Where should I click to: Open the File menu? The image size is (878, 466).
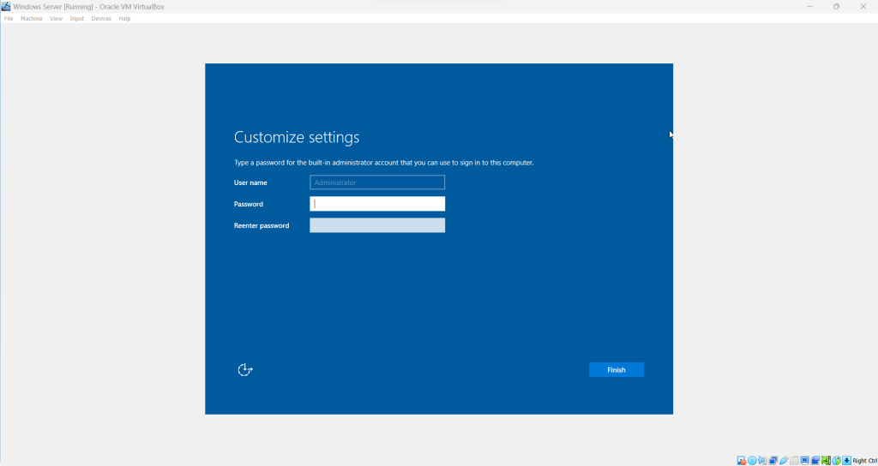pos(9,19)
